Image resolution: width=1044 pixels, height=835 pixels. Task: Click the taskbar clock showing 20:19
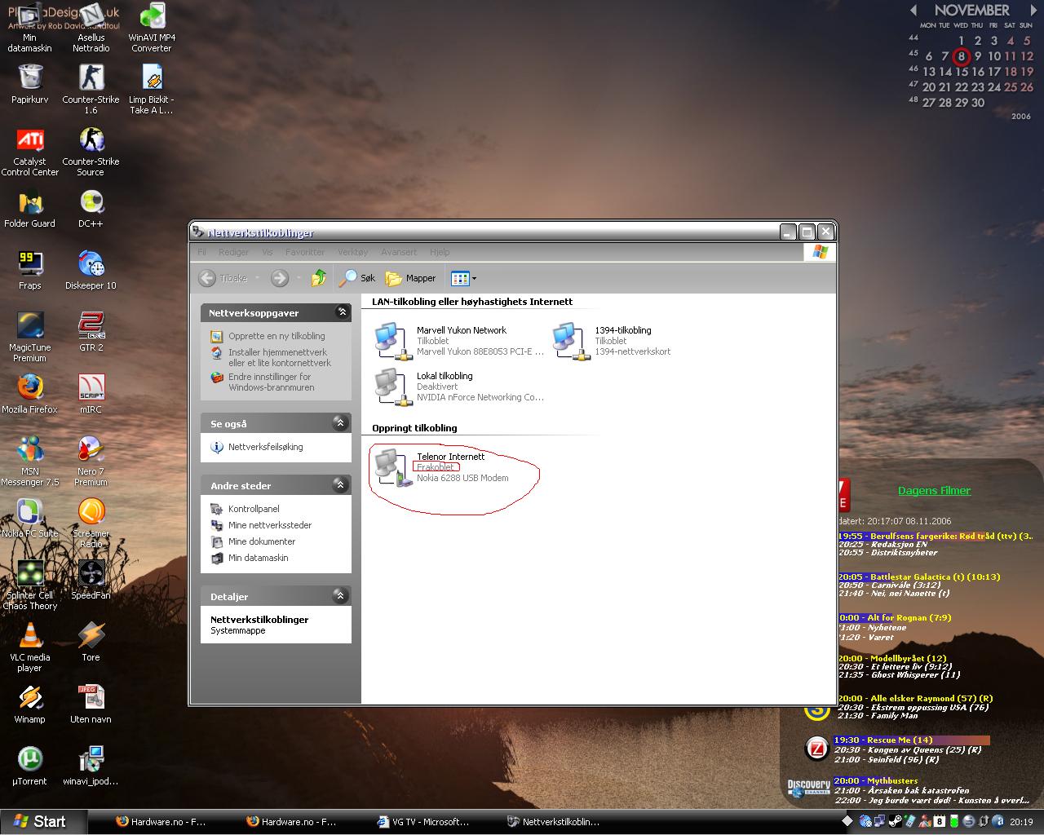pyautogui.click(x=1021, y=822)
